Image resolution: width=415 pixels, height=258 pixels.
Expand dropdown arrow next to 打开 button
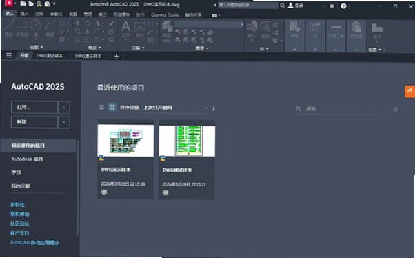pos(64,108)
